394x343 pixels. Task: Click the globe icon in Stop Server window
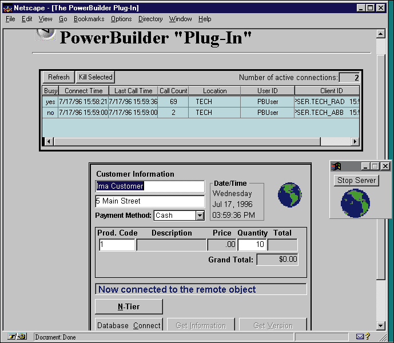(x=355, y=204)
